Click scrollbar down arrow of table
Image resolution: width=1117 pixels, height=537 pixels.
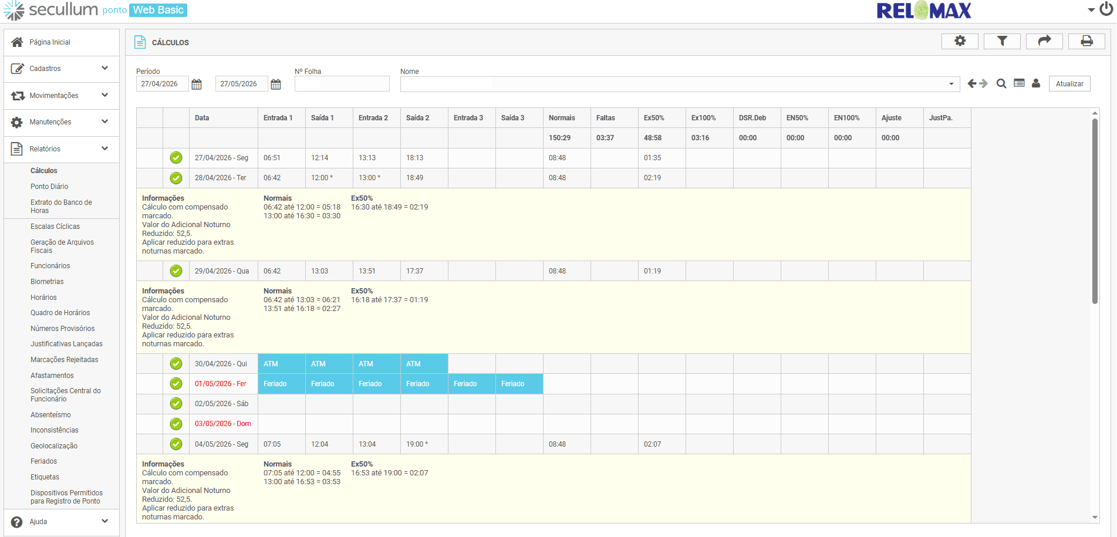(1095, 518)
